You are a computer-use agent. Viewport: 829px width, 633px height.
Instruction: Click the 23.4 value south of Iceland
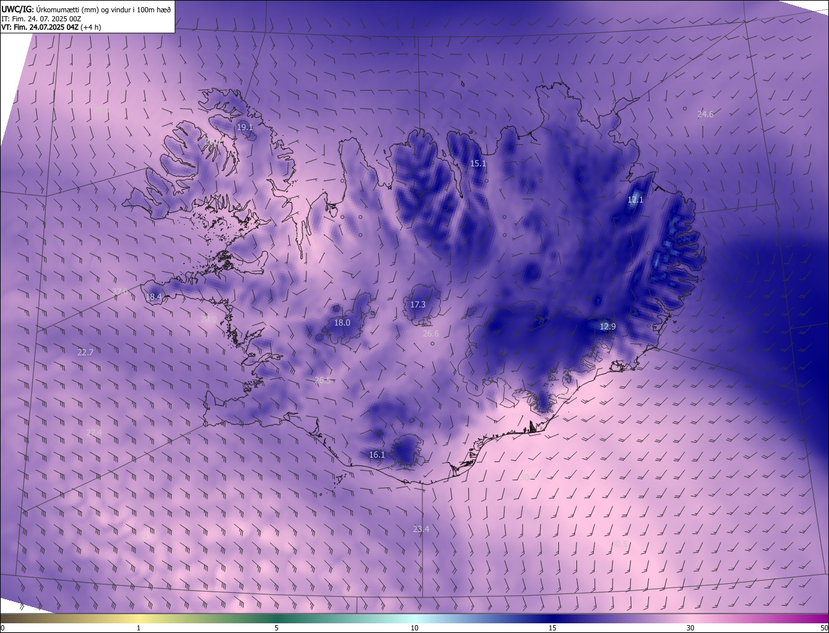(421, 529)
